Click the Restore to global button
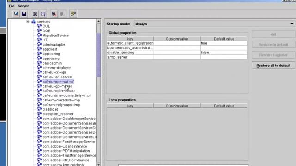The height and width of the screenshot is (166, 296). click(273, 55)
